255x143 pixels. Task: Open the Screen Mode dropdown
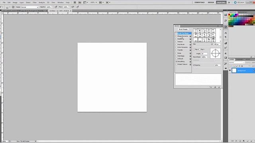tap(108, 2)
